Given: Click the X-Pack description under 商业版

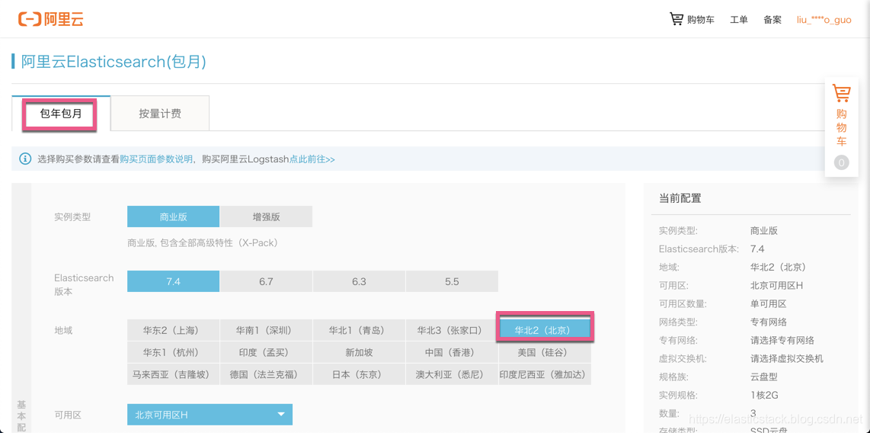Looking at the screenshot, I should [x=203, y=242].
